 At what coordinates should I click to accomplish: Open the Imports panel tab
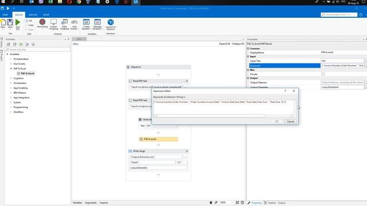pyautogui.click(x=104, y=203)
